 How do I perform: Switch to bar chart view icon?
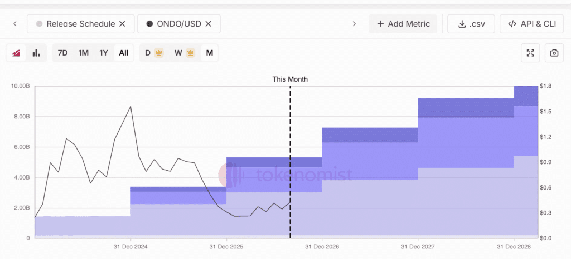coord(36,53)
